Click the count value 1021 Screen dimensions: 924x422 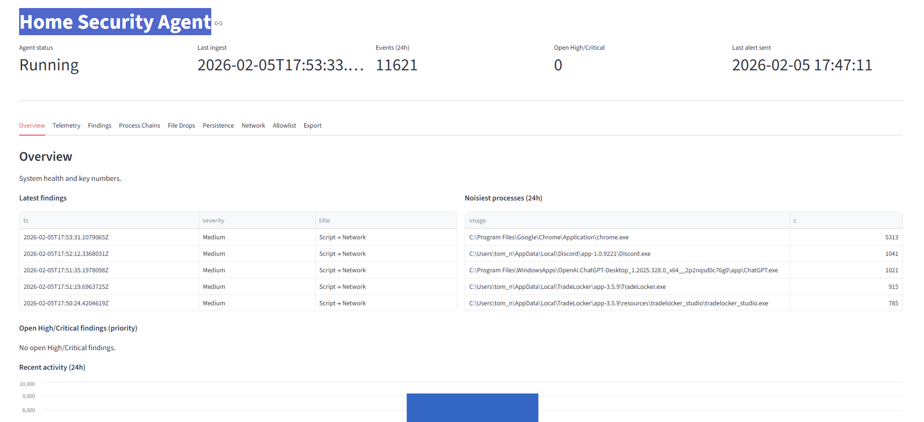[846, 270]
